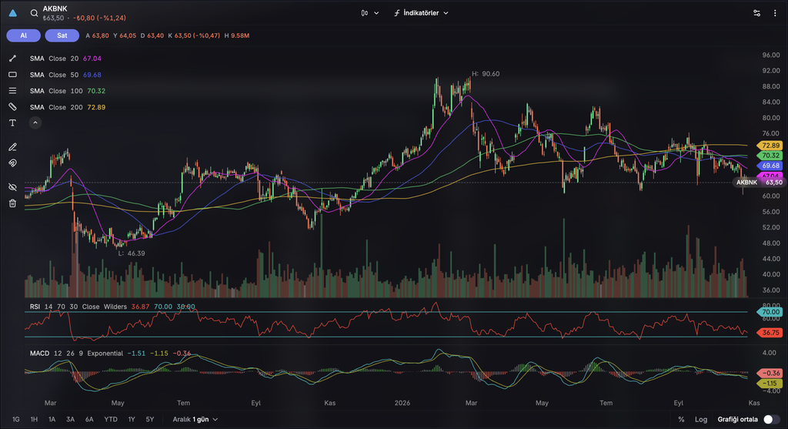Image resolution: width=788 pixels, height=429 pixels.
Task: Click the Sat sell button
Action: 62,35
